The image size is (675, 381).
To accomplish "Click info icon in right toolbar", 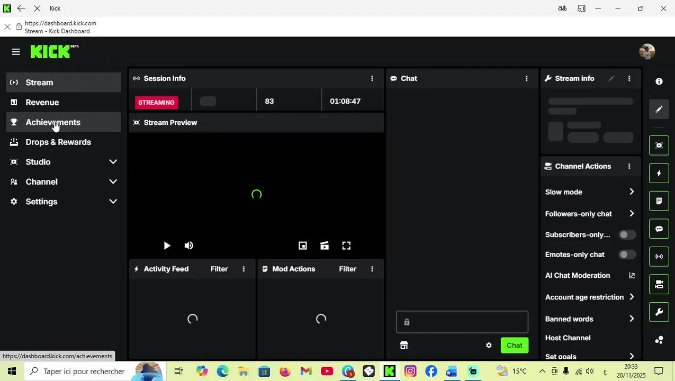I will 659,81.
